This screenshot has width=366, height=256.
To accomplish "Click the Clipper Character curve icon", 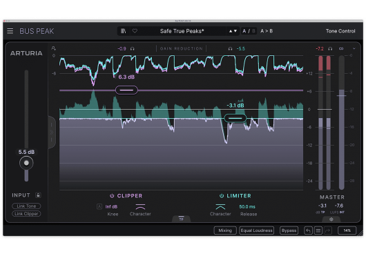I will (140, 206).
